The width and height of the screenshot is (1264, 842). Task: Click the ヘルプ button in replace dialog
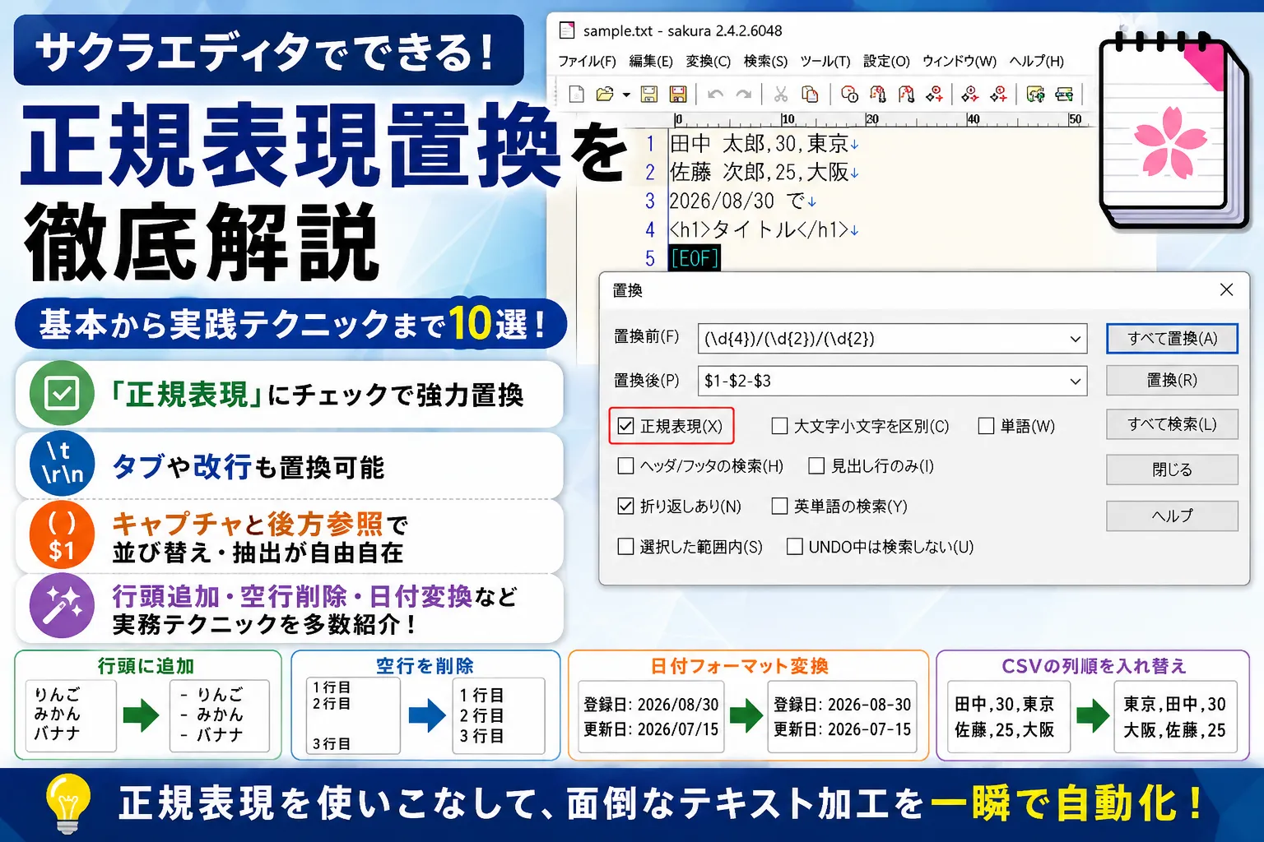pos(1172,516)
